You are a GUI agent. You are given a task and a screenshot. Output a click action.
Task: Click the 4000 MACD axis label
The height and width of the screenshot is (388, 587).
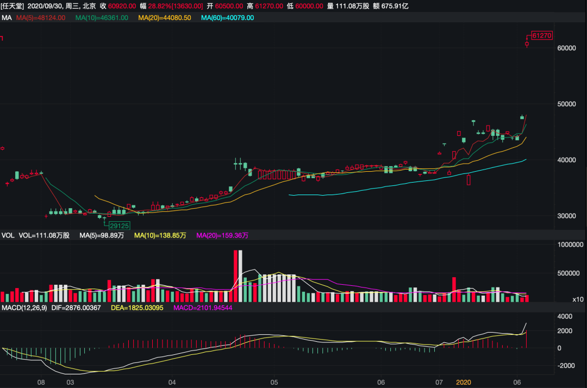coord(565,316)
